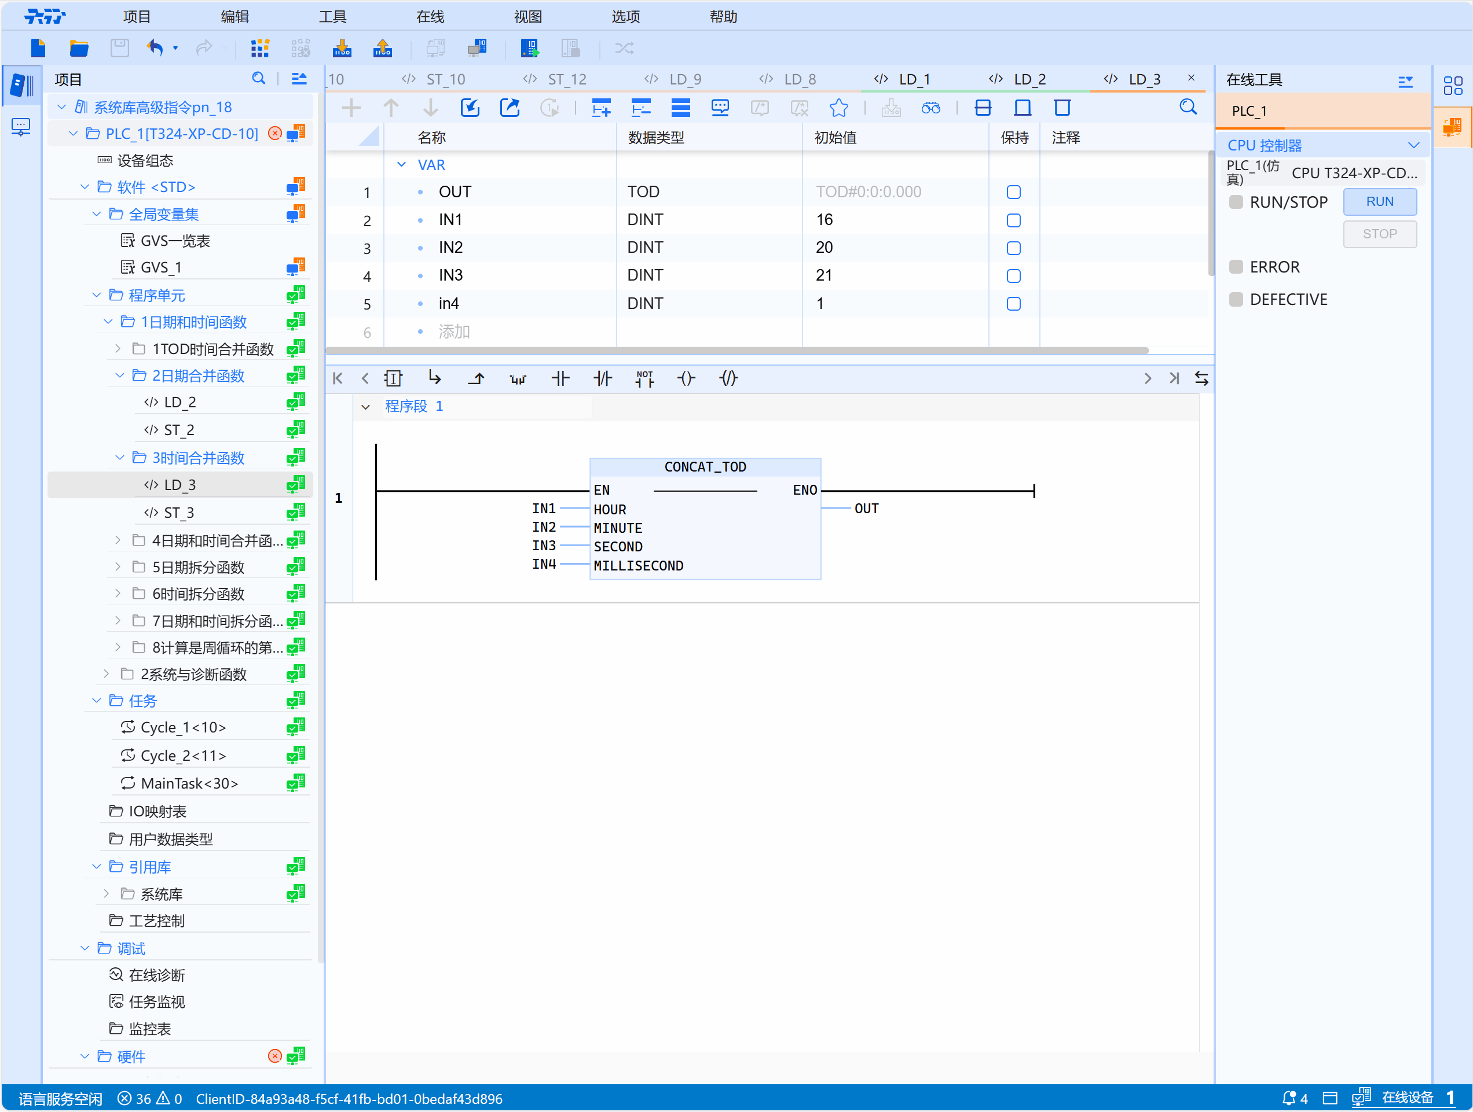Insert normally open contact in ladder toolbar

pos(560,378)
